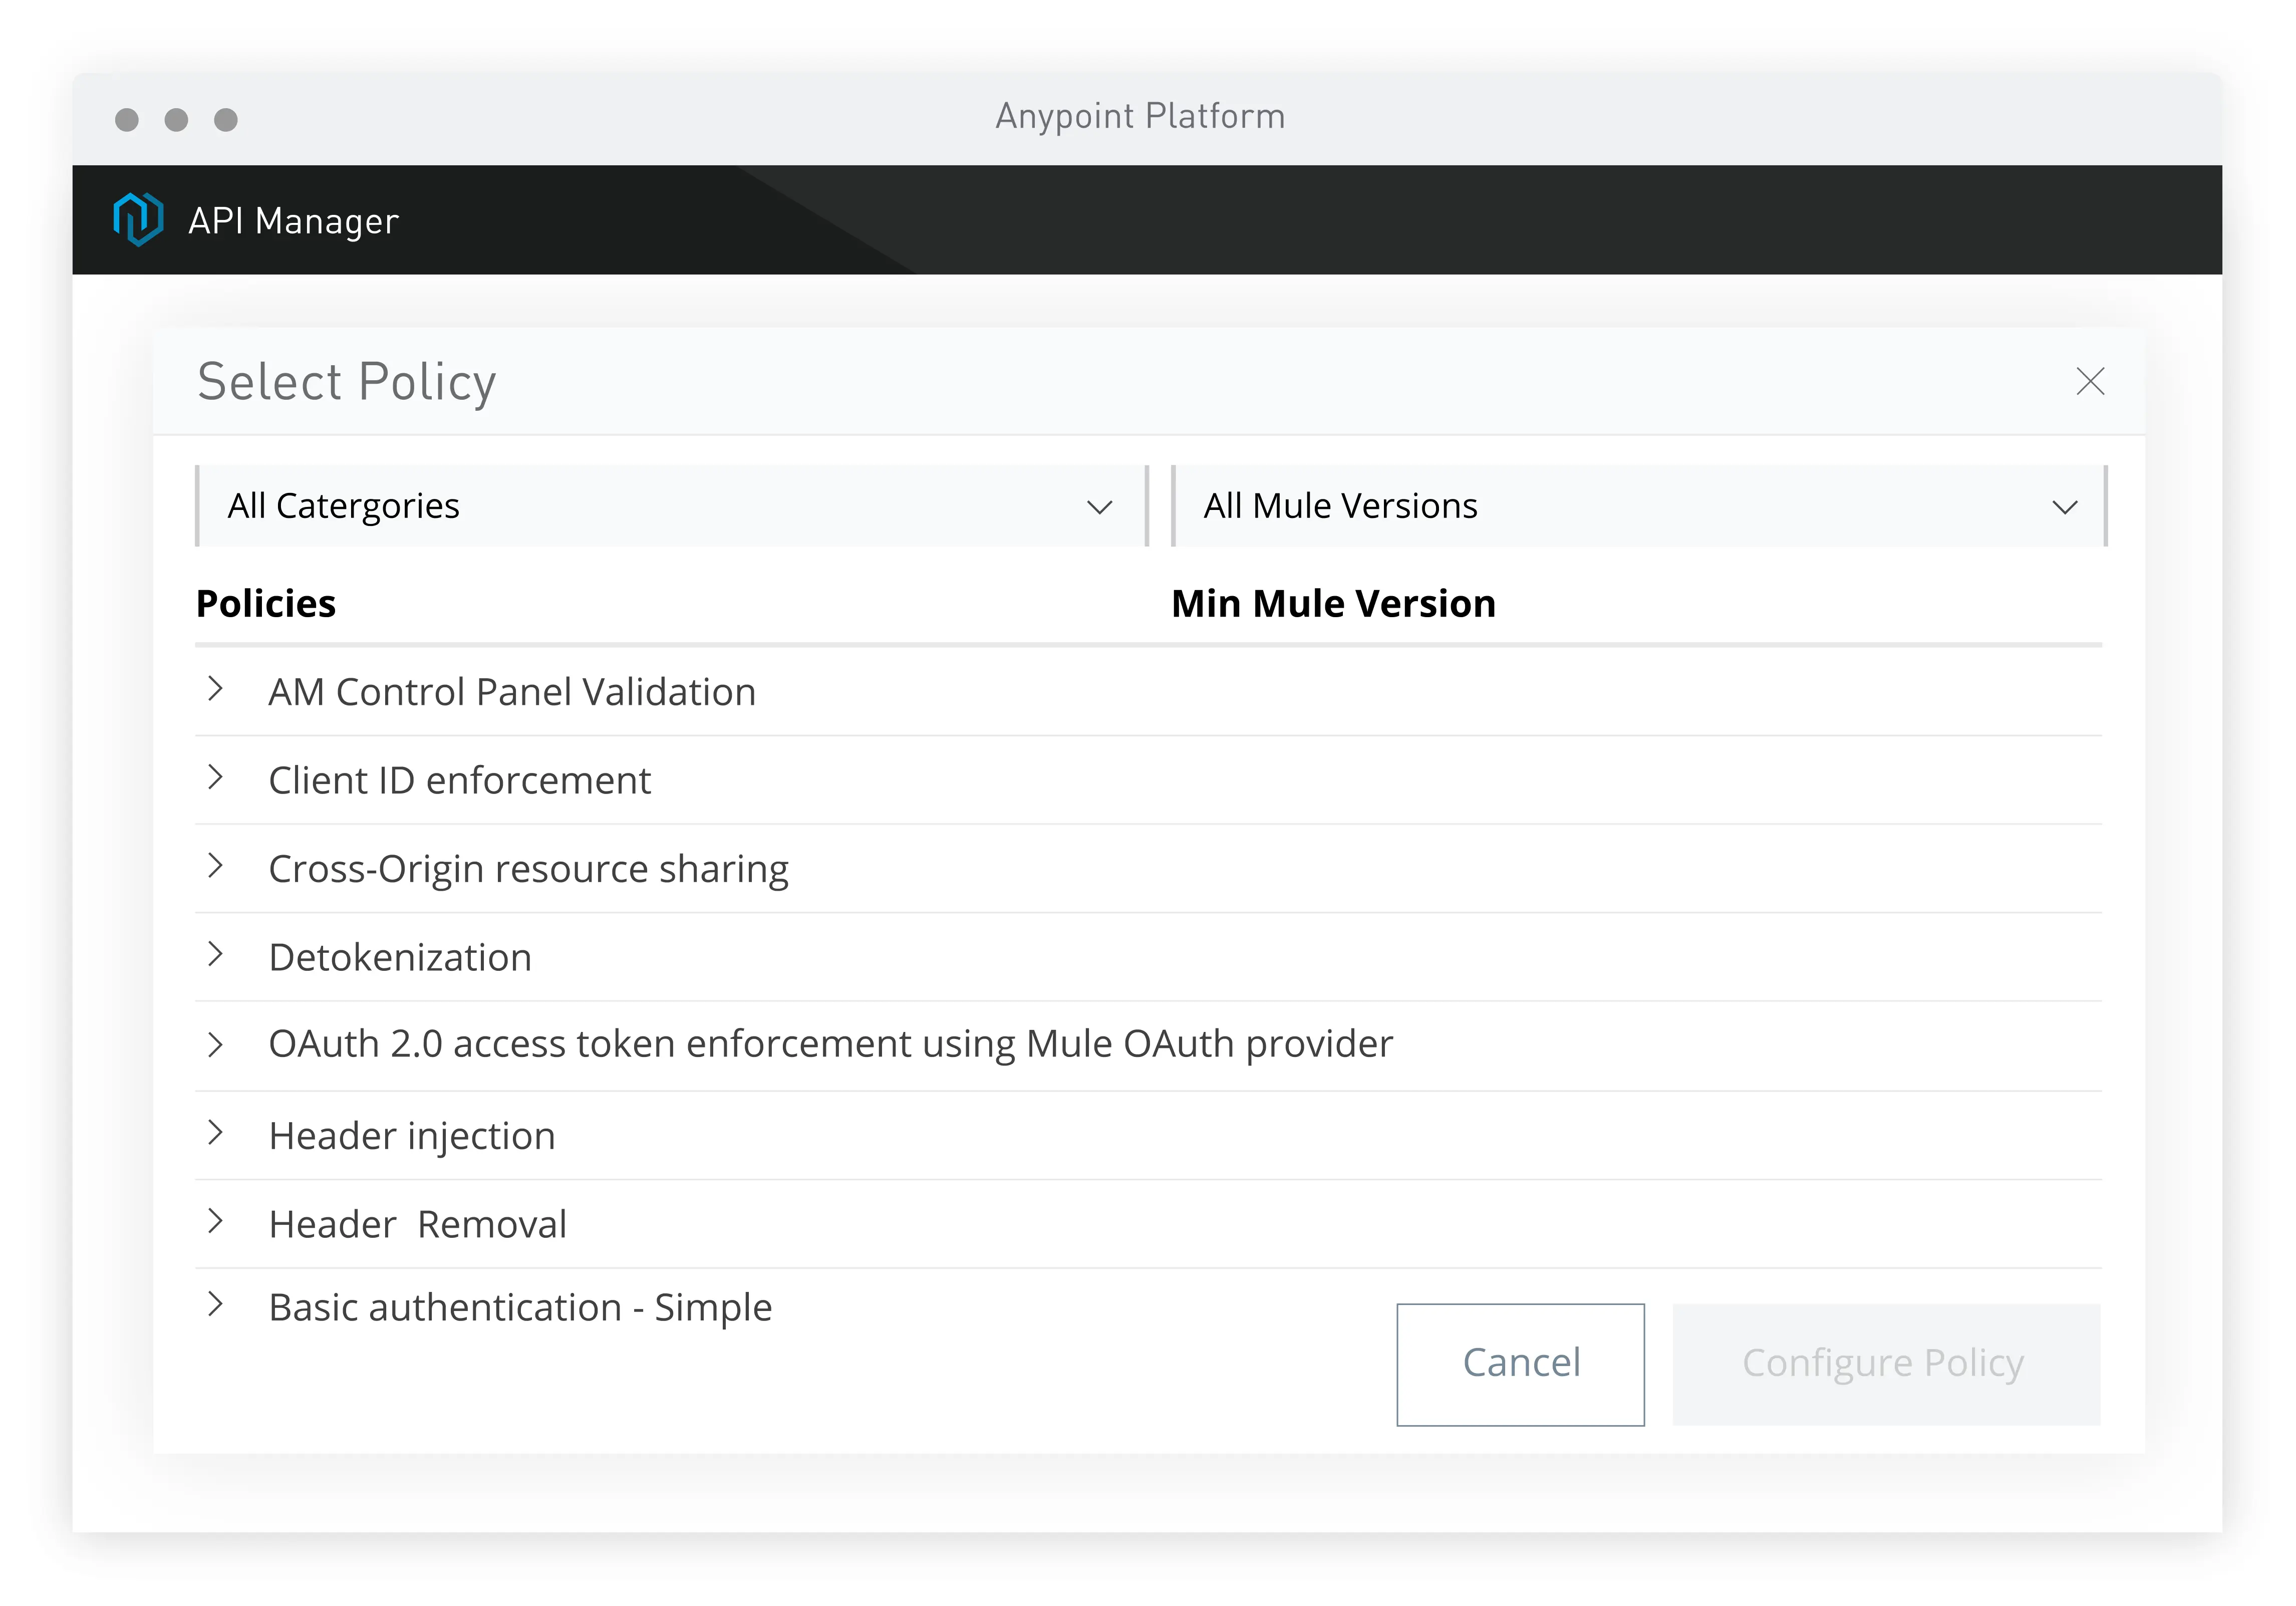Open the All Catergories dropdown
The height and width of the screenshot is (1606, 2296).
pyautogui.click(x=672, y=506)
